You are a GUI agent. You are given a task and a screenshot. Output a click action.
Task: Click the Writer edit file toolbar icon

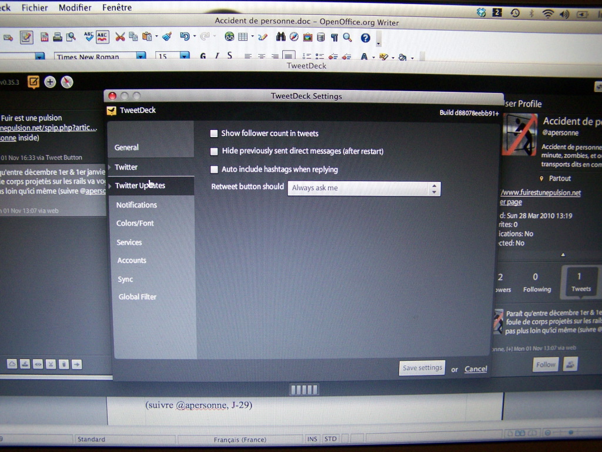click(26, 37)
